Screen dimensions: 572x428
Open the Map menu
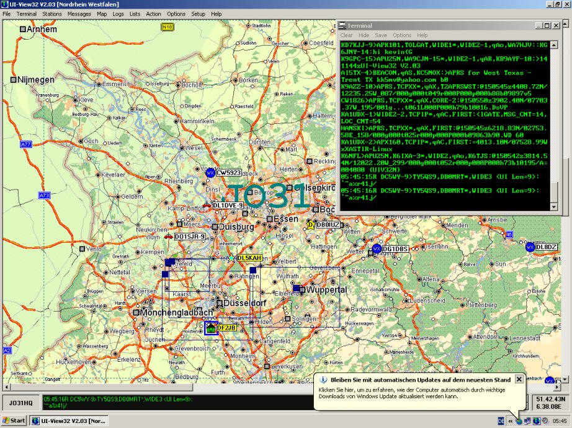[102, 14]
